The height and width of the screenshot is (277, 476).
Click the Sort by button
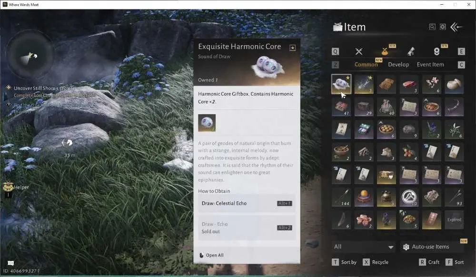tap(344, 262)
